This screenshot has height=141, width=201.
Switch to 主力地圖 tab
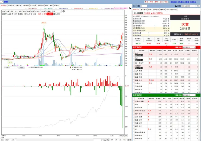pyautogui.click(x=33, y=5)
